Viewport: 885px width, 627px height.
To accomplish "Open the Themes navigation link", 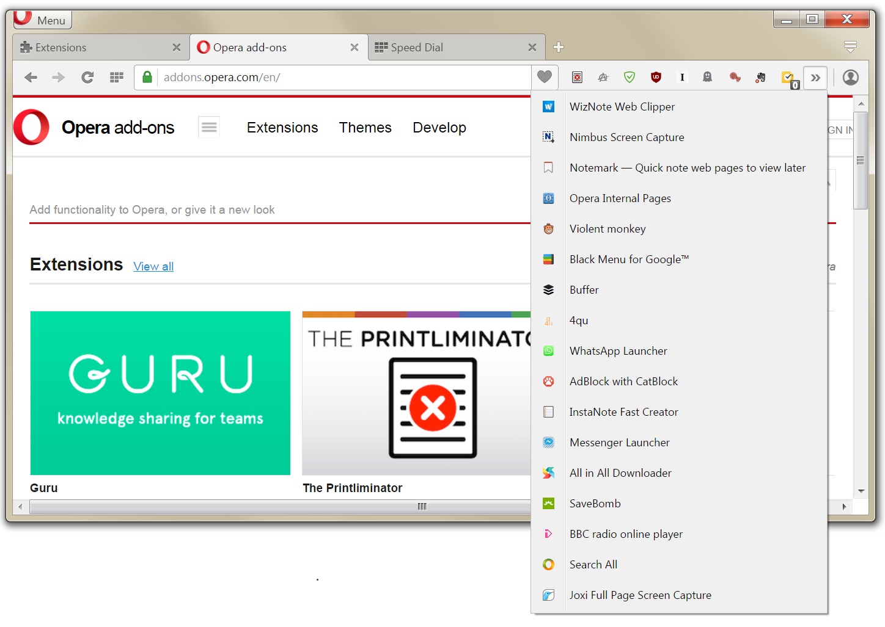I will pos(365,128).
